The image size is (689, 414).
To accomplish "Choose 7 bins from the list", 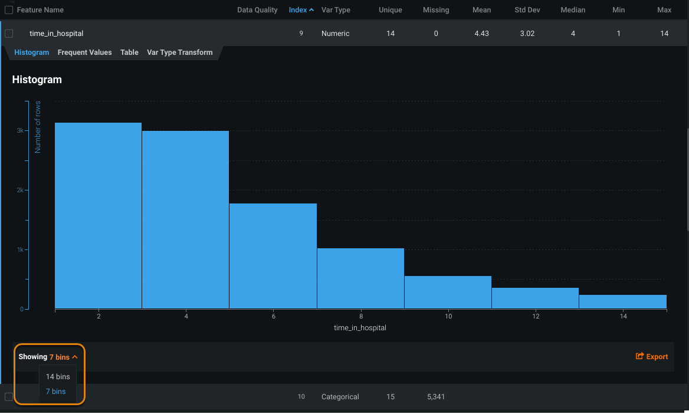I will pyautogui.click(x=55, y=392).
